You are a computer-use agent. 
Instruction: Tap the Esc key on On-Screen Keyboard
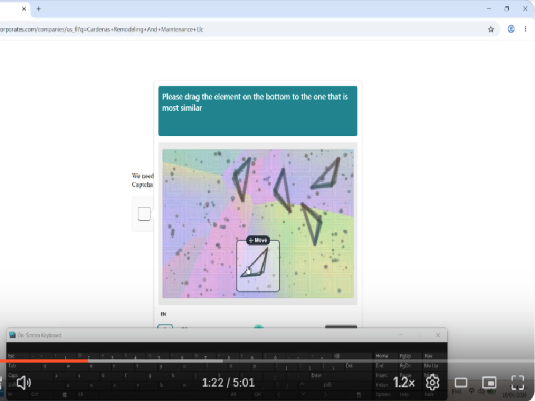click(x=11, y=356)
